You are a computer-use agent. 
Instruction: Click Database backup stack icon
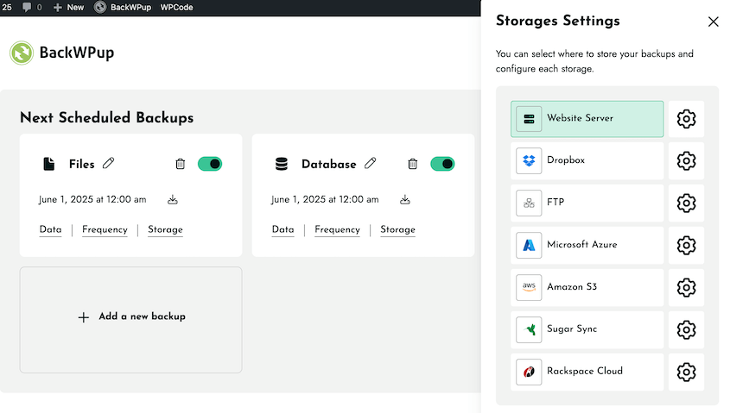282,164
